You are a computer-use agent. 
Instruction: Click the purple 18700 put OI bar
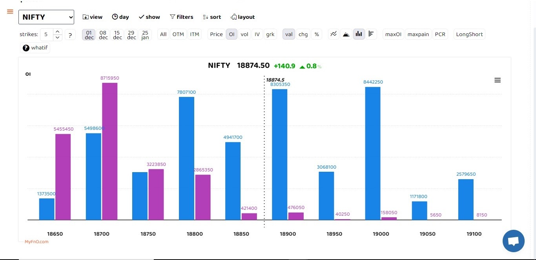coord(110,151)
